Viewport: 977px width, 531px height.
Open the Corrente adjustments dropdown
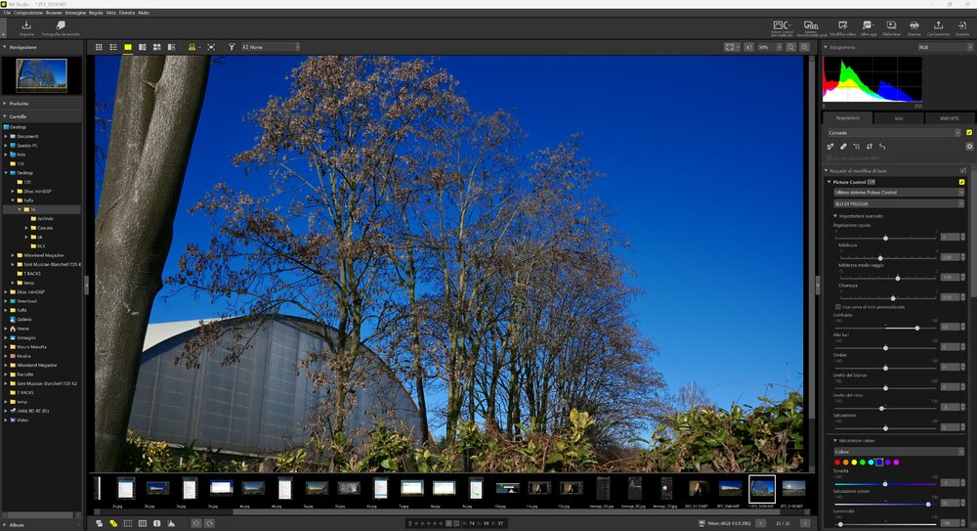(894, 132)
